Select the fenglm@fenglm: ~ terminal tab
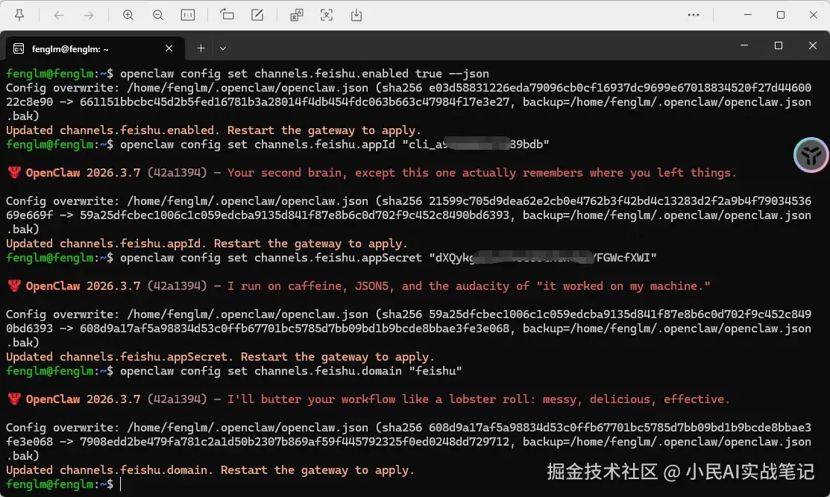The width and height of the screenshot is (830, 497). click(94, 48)
